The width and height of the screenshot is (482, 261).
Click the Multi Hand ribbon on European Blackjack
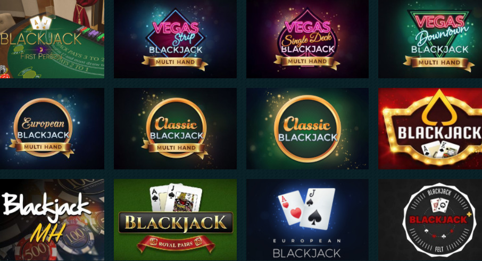coord(43,147)
